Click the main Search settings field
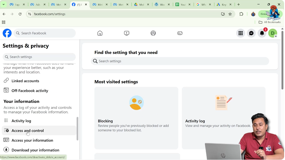 [x=180, y=61]
